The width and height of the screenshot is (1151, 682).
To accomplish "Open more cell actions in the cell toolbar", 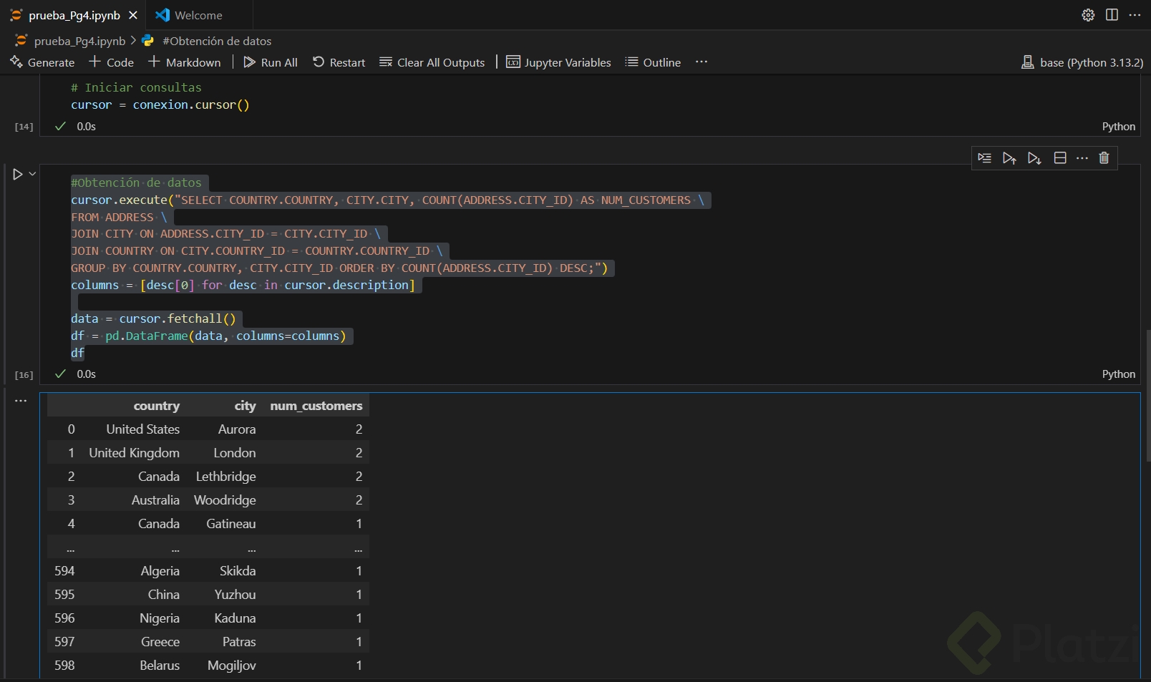I will pyautogui.click(x=1082, y=158).
